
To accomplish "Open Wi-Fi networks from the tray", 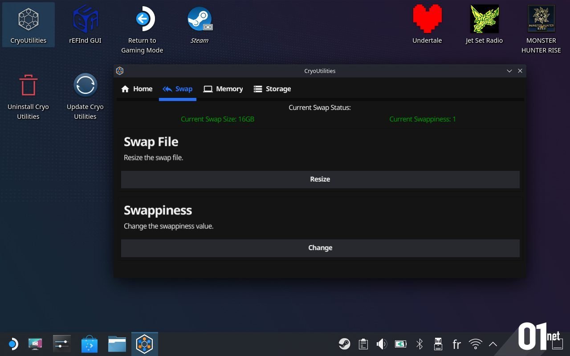I will click(476, 344).
